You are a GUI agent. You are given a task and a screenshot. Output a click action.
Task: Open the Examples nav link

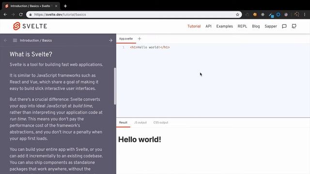(224, 26)
